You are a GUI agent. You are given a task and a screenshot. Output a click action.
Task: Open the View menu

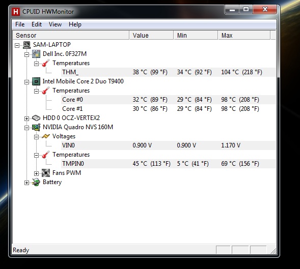click(x=55, y=24)
